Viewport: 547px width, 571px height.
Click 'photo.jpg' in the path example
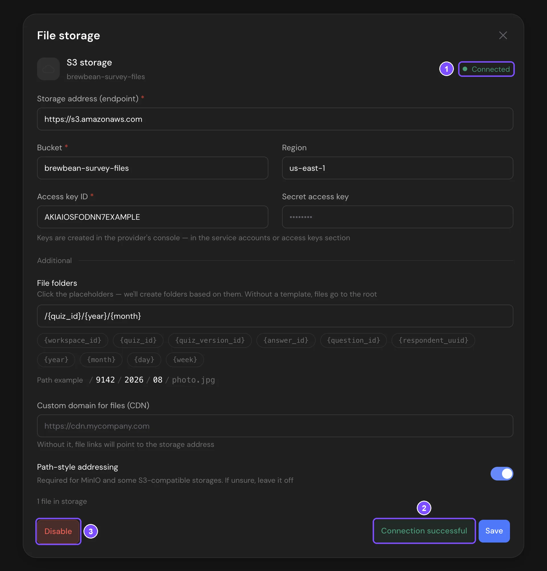point(193,380)
